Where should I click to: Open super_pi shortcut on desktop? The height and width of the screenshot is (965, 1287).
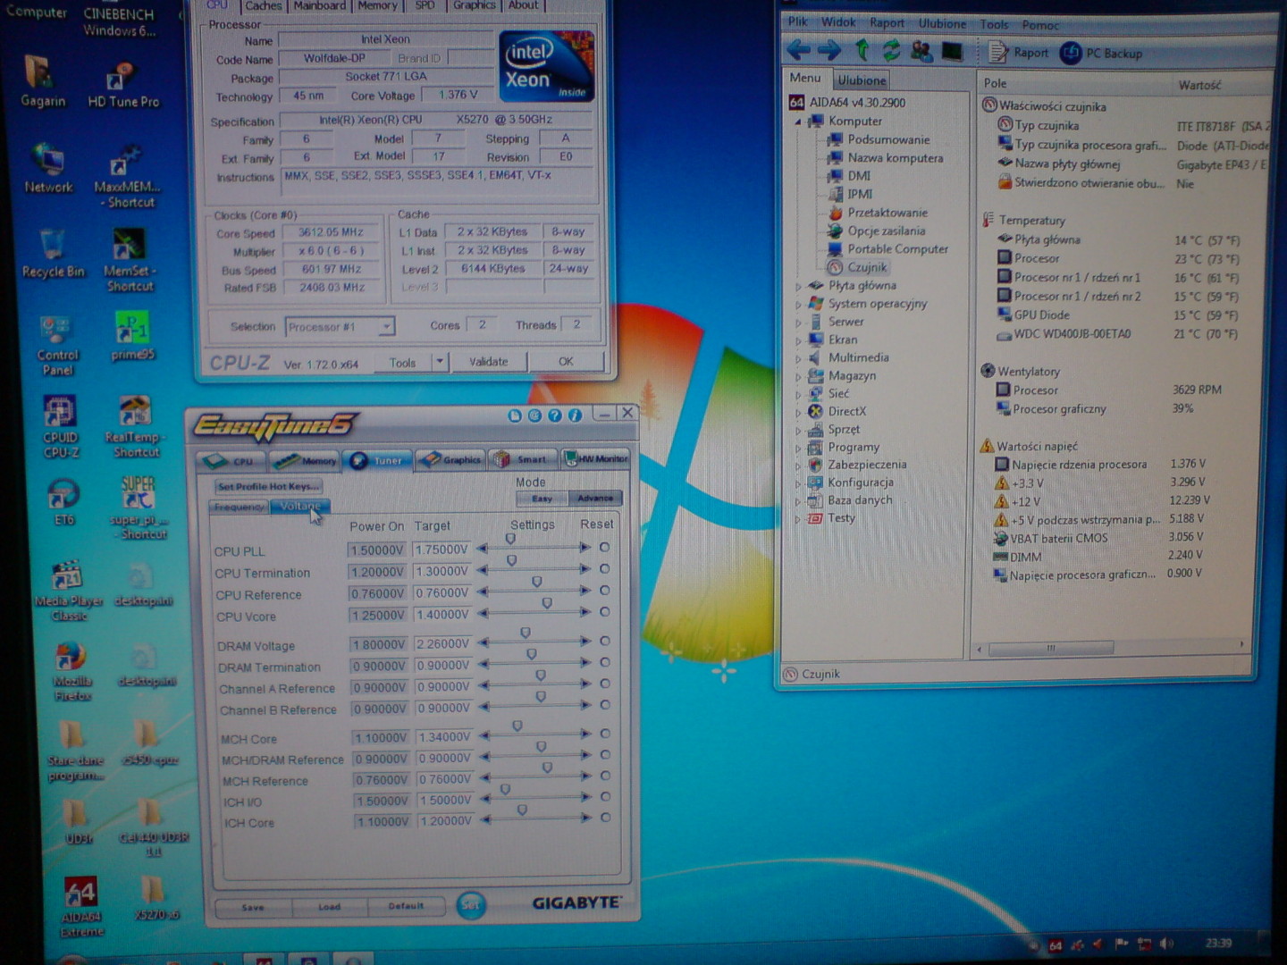click(x=139, y=507)
